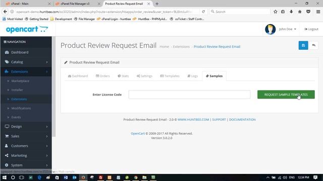The height and width of the screenshot is (181, 323).
Task: Expand the Design sidebar menu
Action: [x=26, y=127]
